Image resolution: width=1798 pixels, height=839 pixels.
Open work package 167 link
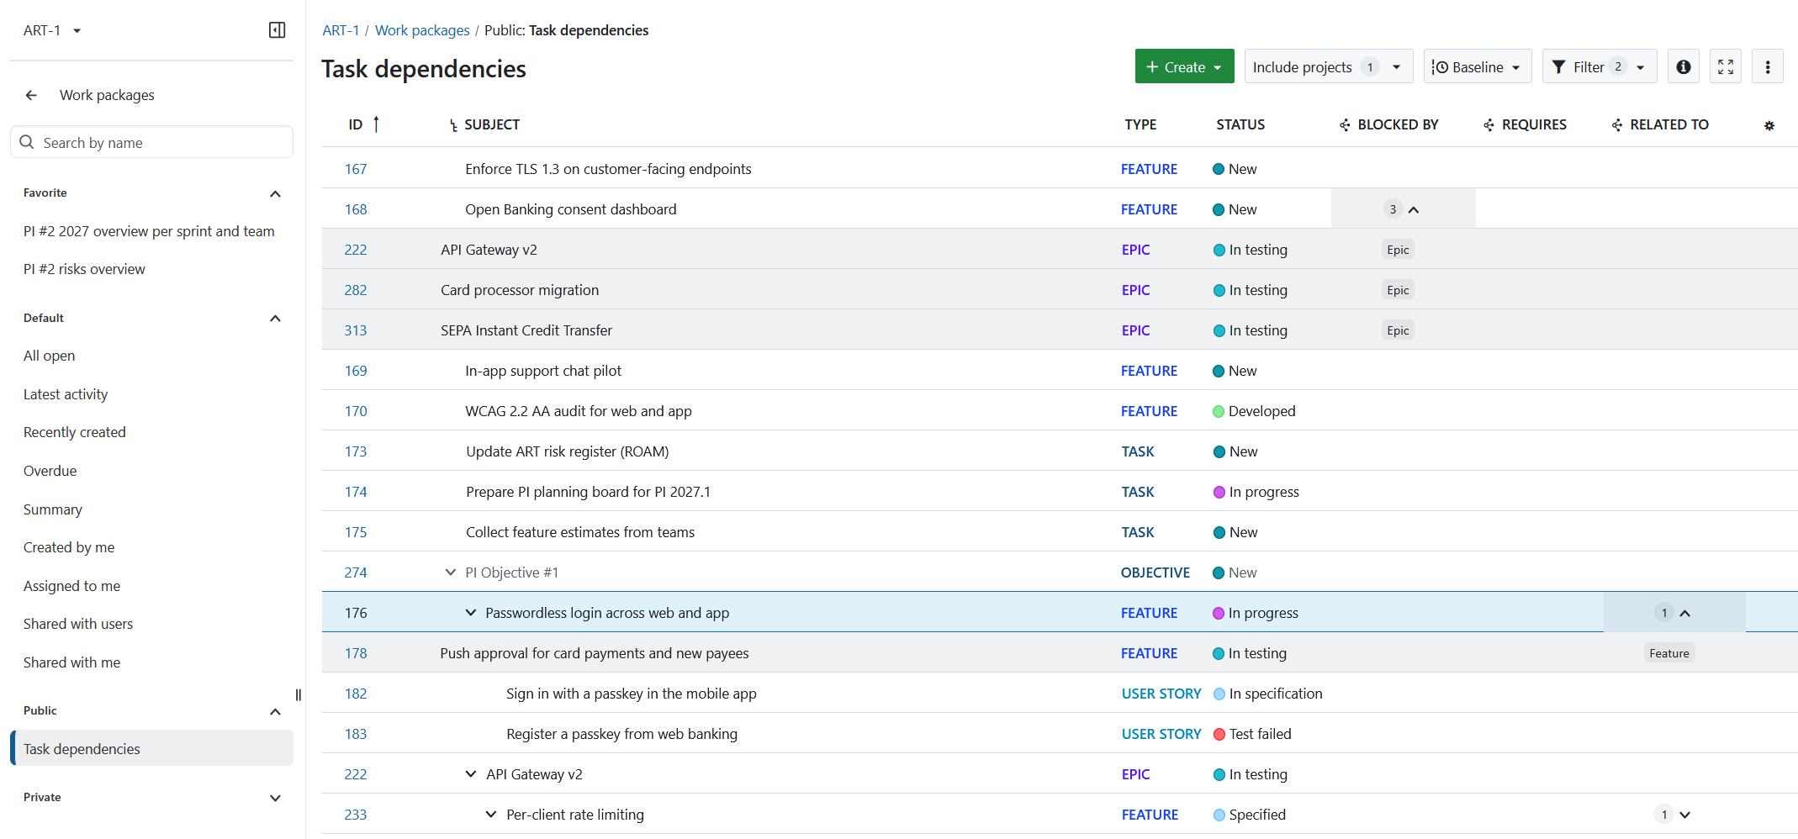356,169
